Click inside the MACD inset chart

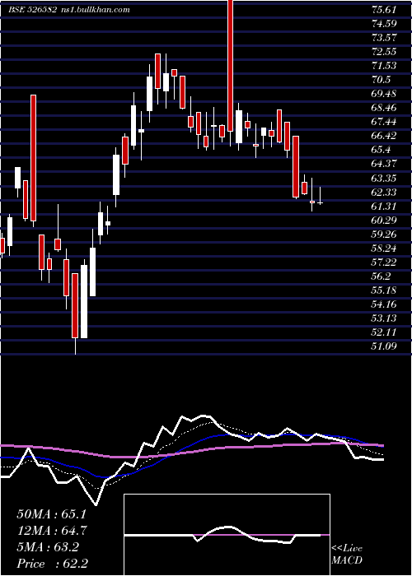point(227,535)
